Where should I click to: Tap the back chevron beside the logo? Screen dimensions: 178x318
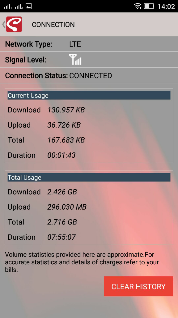(x=4, y=24)
